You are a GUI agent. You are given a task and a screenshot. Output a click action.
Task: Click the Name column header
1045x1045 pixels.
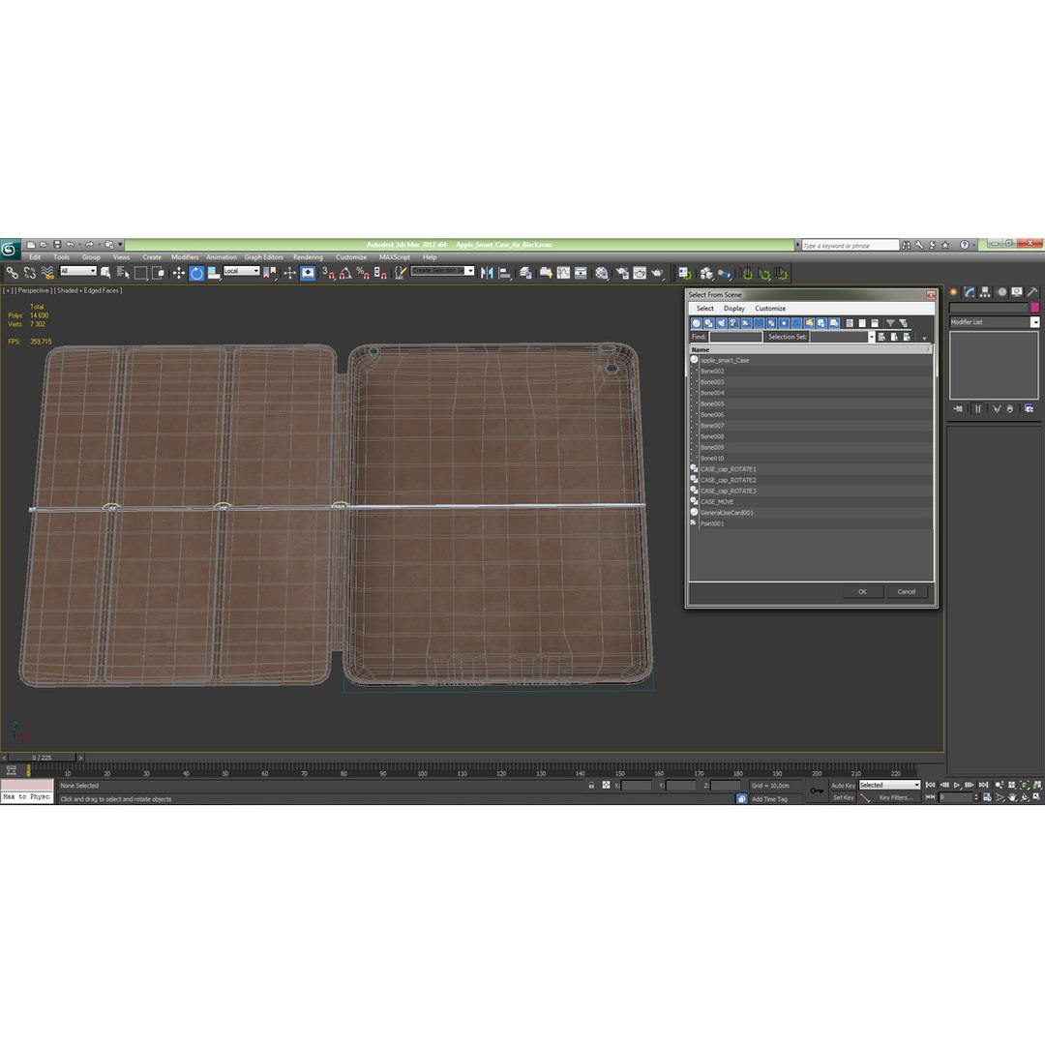tap(811, 350)
